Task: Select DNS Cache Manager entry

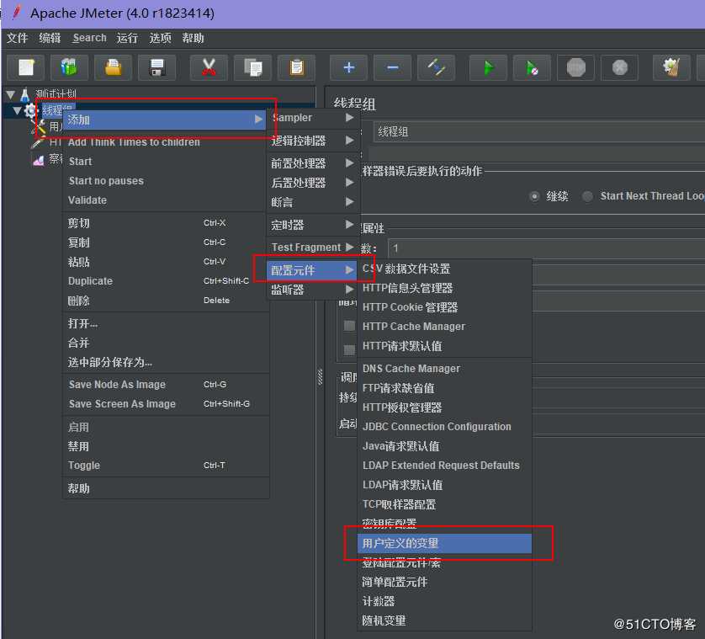Action: click(445, 369)
